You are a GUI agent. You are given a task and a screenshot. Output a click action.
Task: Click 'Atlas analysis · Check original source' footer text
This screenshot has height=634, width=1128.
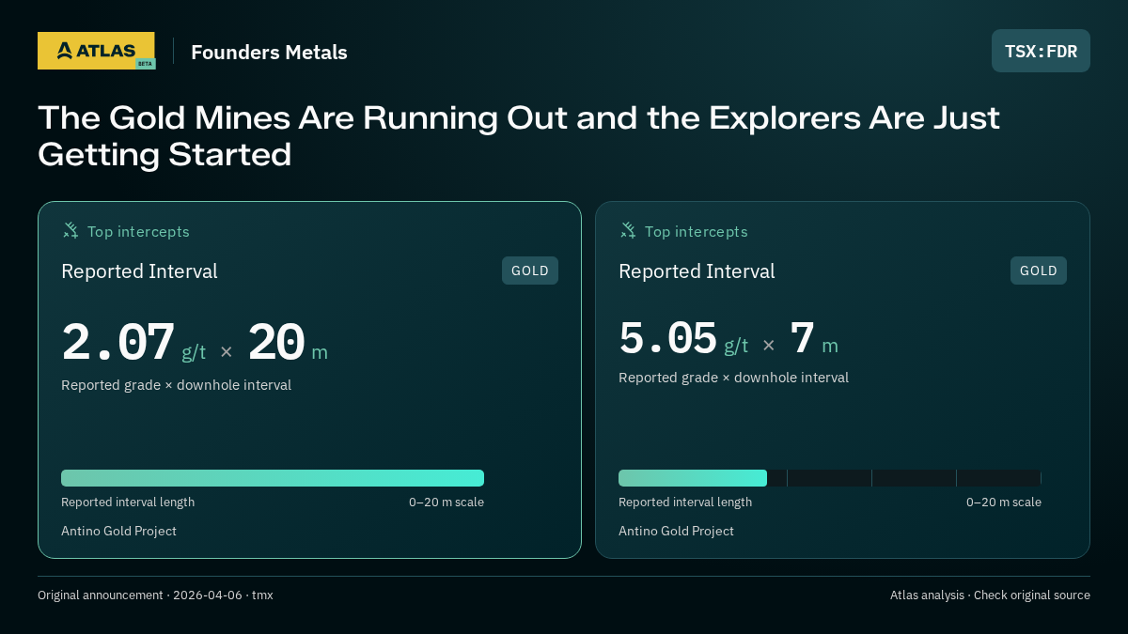click(990, 595)
